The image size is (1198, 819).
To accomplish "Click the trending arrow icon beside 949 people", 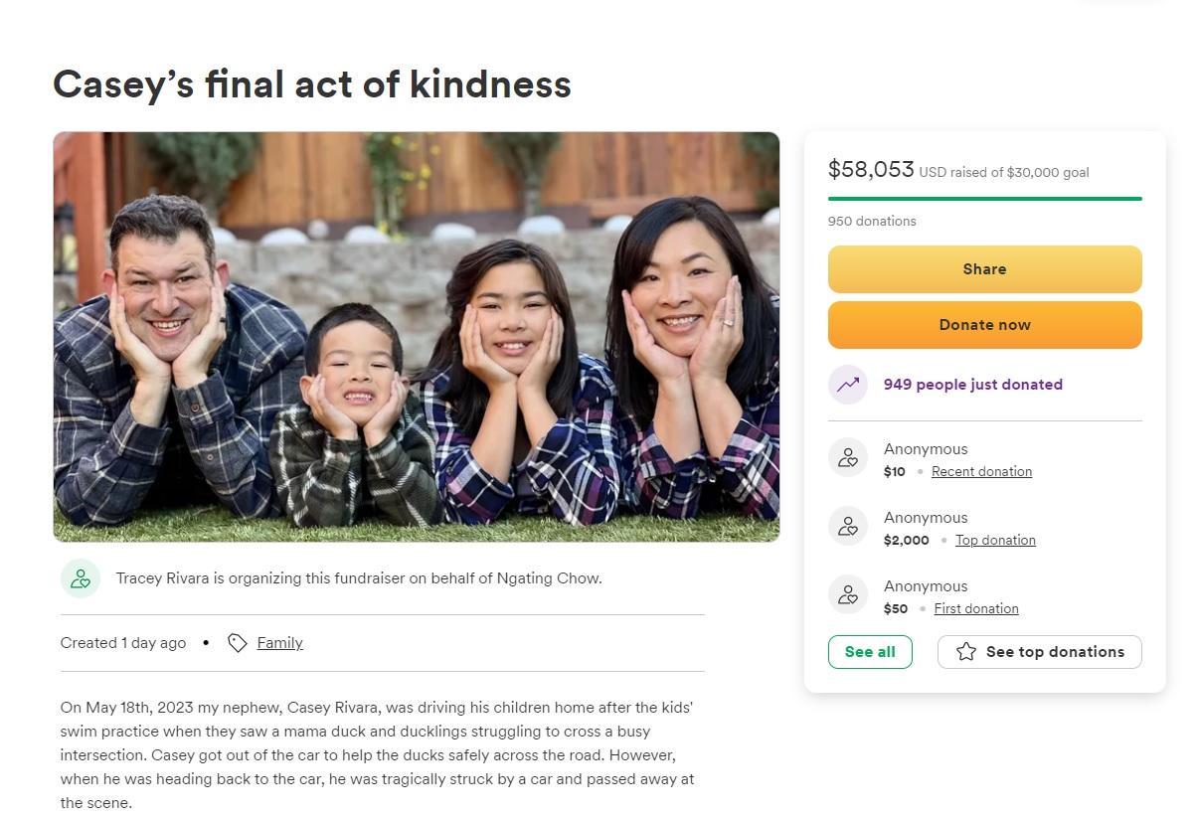I will 848,385.
